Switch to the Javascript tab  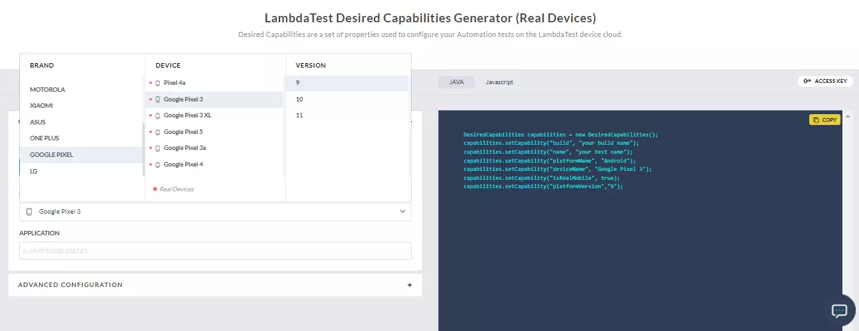pyautogui.click(x=499, y=82)
